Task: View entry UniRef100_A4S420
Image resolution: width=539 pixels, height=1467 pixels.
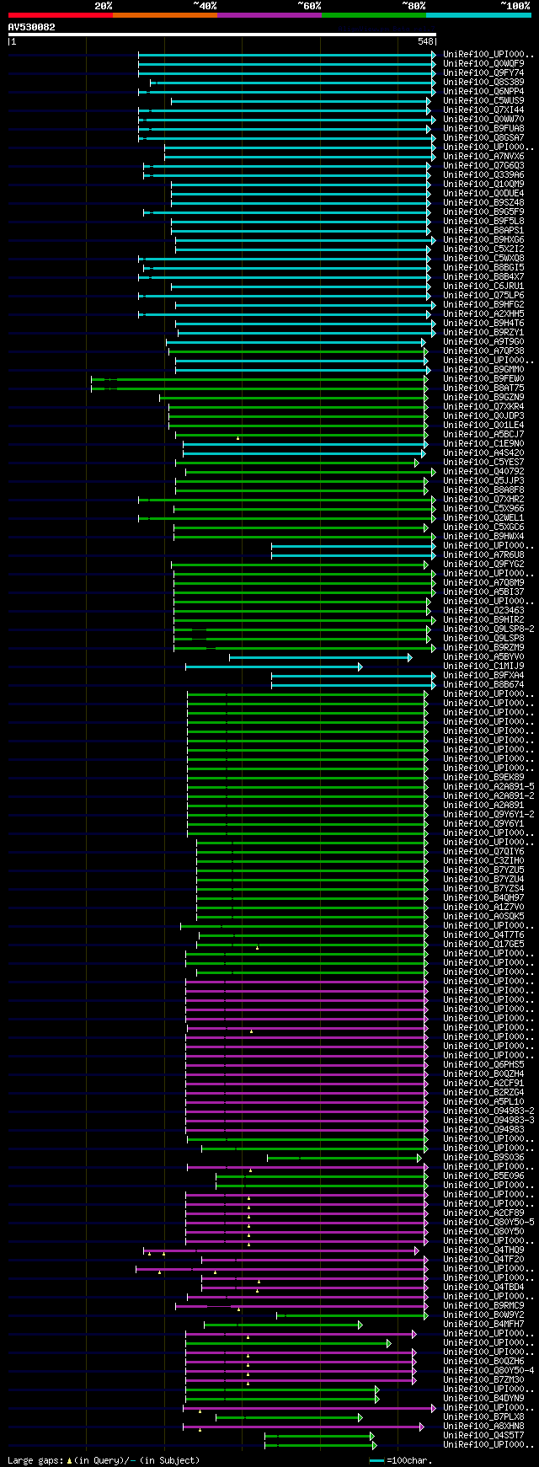Action: 483,453
